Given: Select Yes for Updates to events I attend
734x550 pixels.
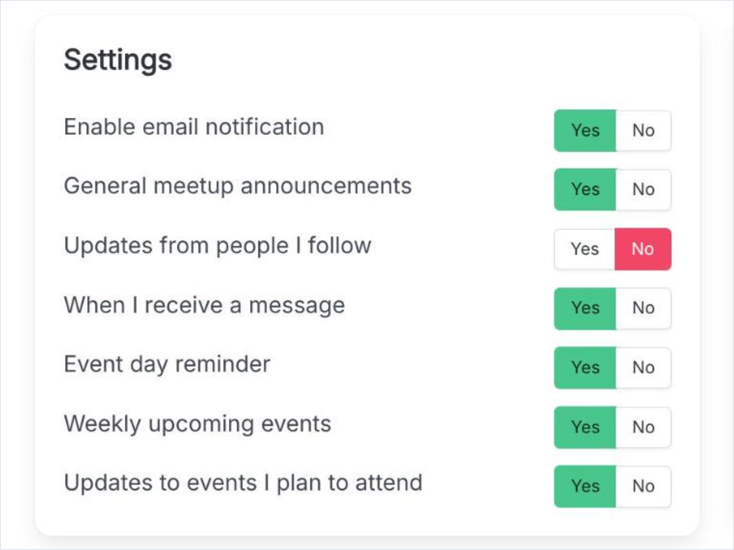Looking at the screenshot, I should [585, 487].
